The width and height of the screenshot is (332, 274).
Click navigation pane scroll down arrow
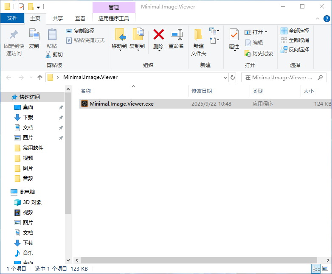pyautogui.click(x=68, y=260)
